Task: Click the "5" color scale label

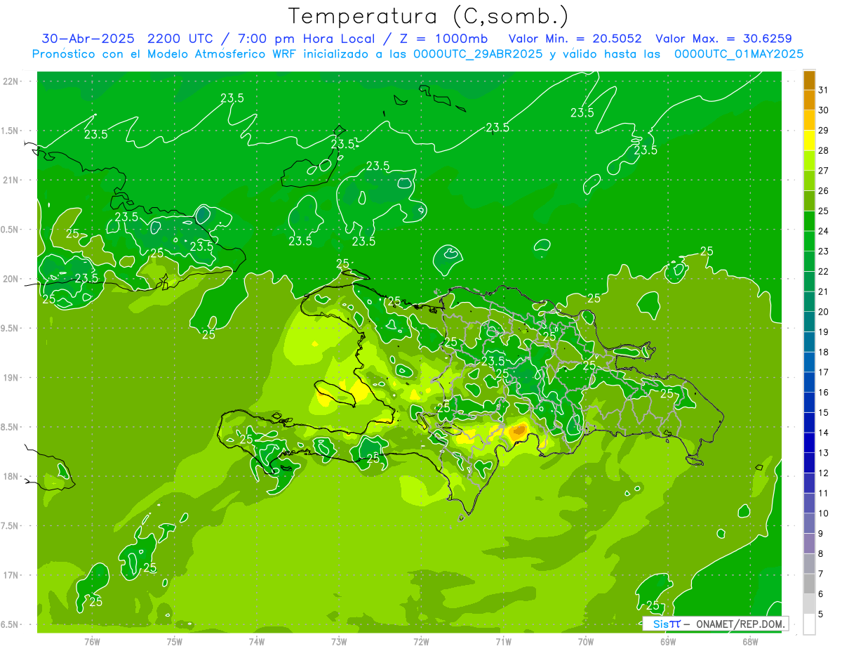Action: coord(821,614)
